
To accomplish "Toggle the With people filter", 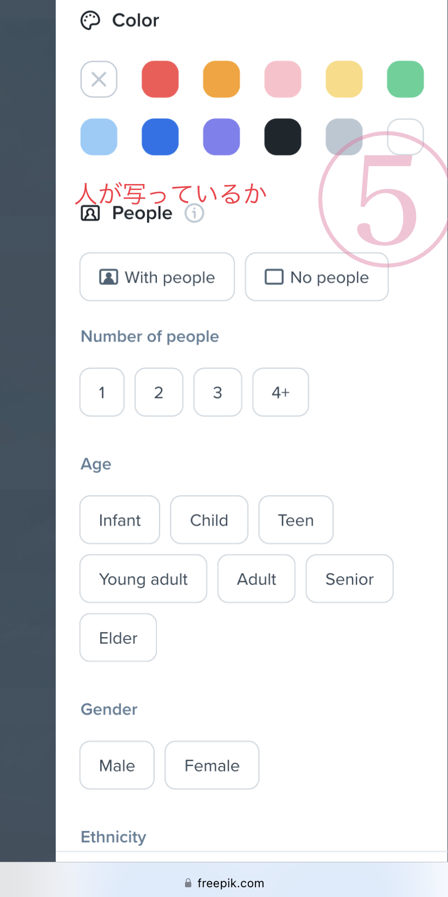I will 157,277.
